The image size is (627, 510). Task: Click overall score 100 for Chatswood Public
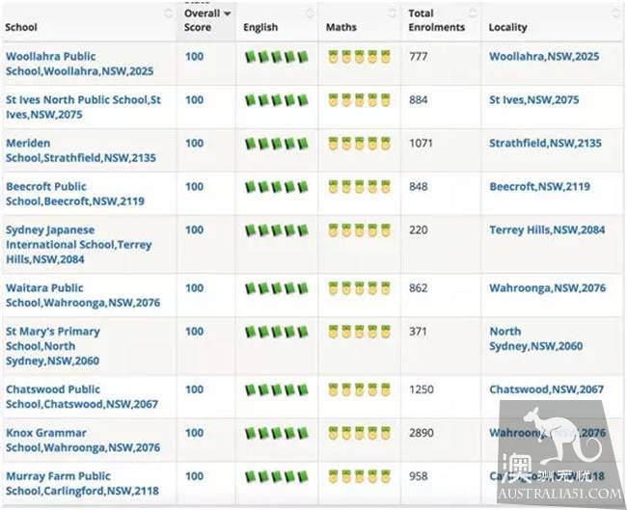click(194, 389)
